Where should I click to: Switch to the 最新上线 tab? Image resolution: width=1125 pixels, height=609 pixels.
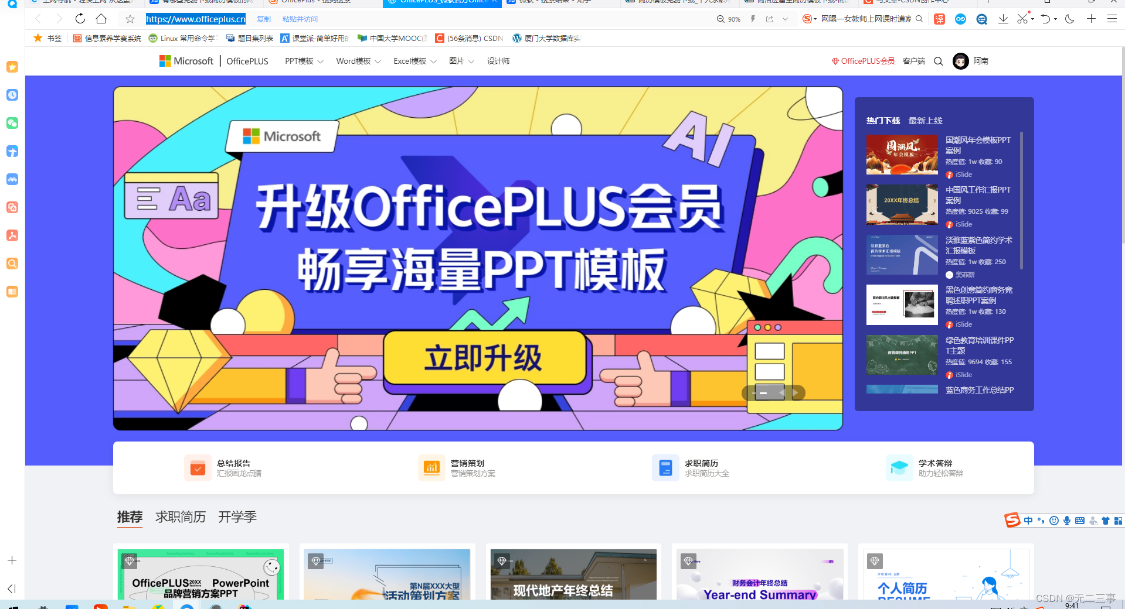click(x=925, y=121)
